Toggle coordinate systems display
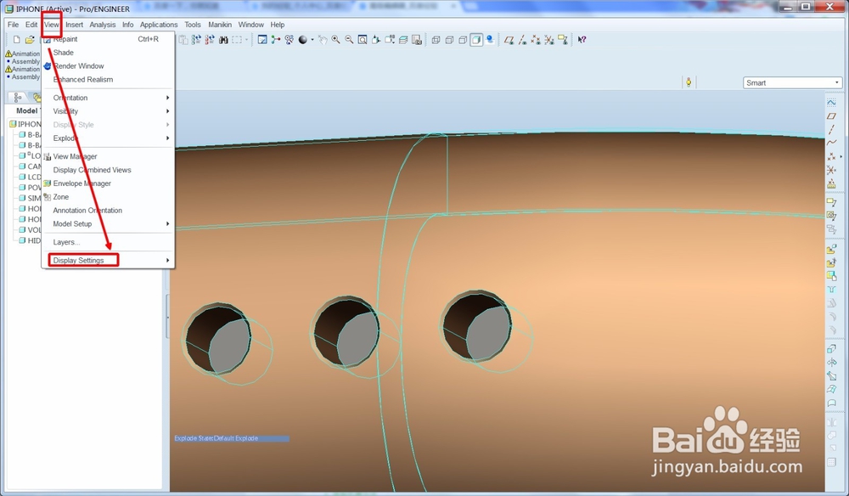The width and height of the screenshot is (849, 496). (x=549, y=40)
